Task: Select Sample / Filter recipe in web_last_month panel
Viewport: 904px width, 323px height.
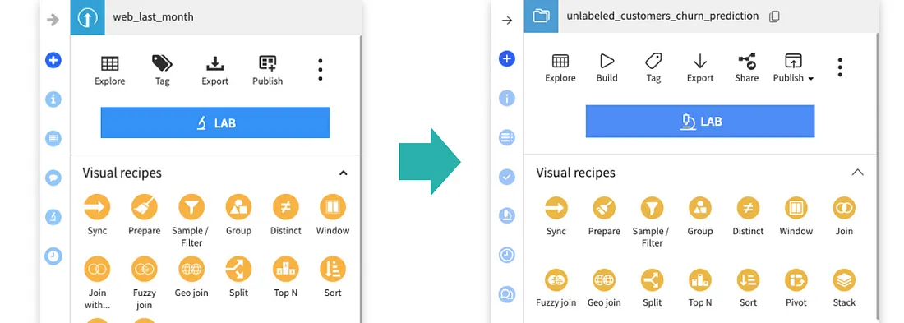Action: (x=191, y=207)
